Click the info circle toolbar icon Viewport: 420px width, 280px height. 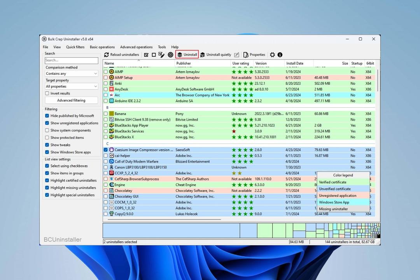click(x=280, y=55)
